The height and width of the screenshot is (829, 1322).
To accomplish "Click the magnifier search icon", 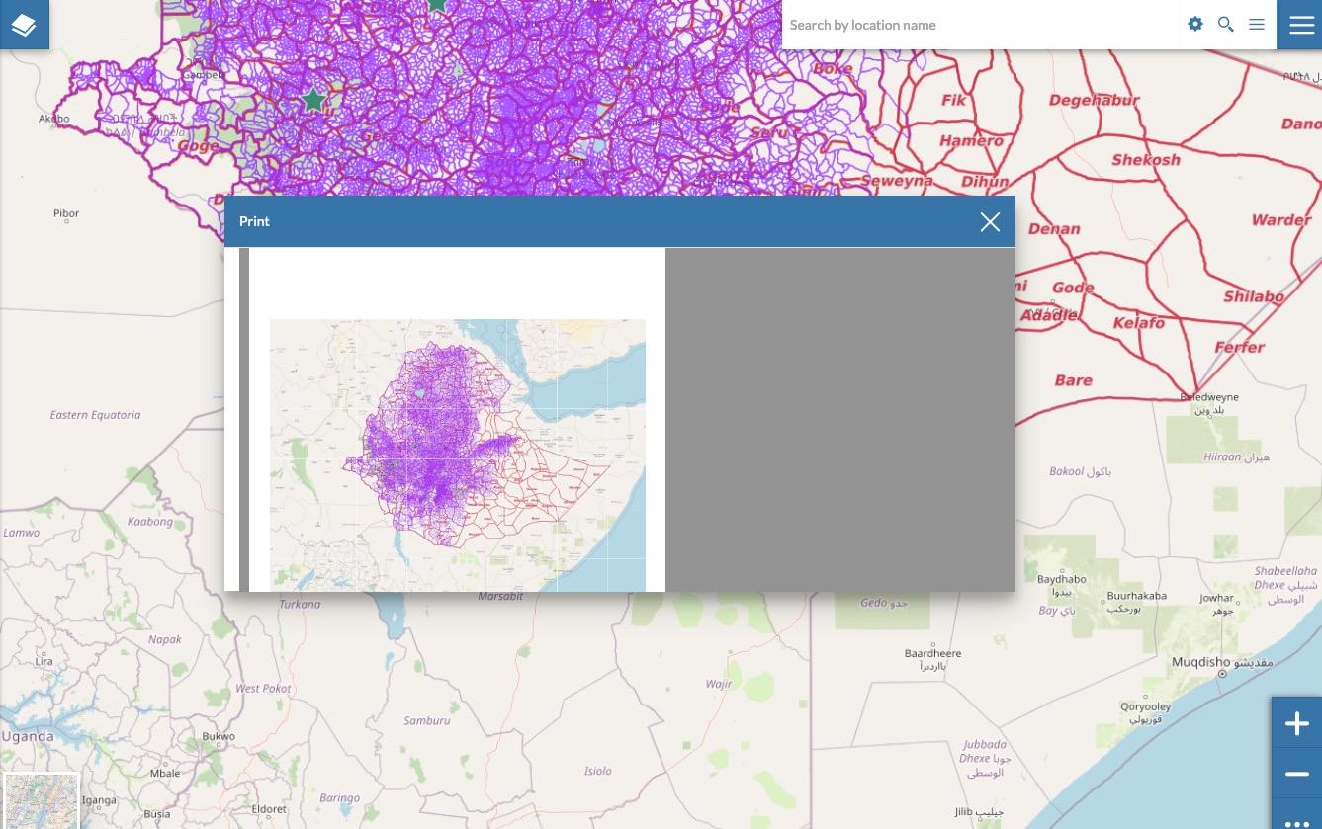I will coord(1226,24).
